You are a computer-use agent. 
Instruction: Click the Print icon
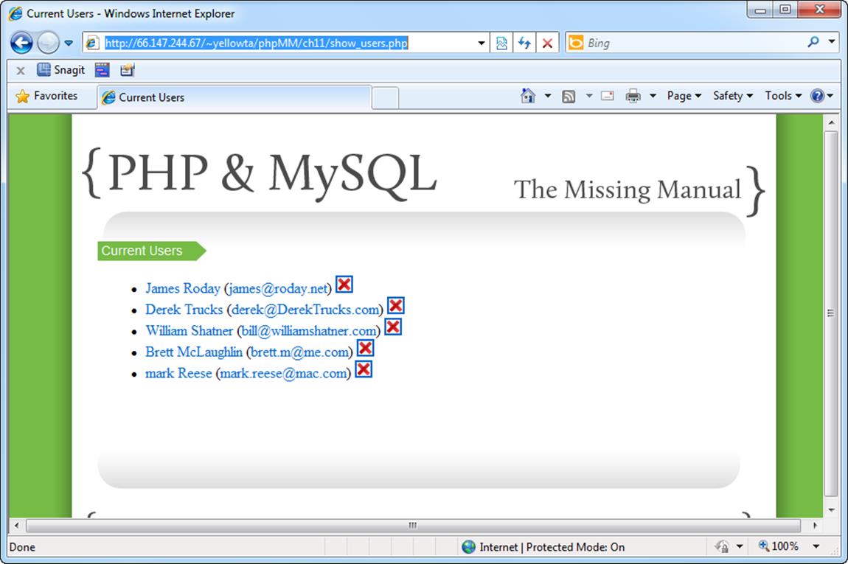tap(633, 97)
